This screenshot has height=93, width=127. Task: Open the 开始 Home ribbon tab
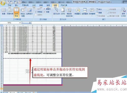click(9, 5)
